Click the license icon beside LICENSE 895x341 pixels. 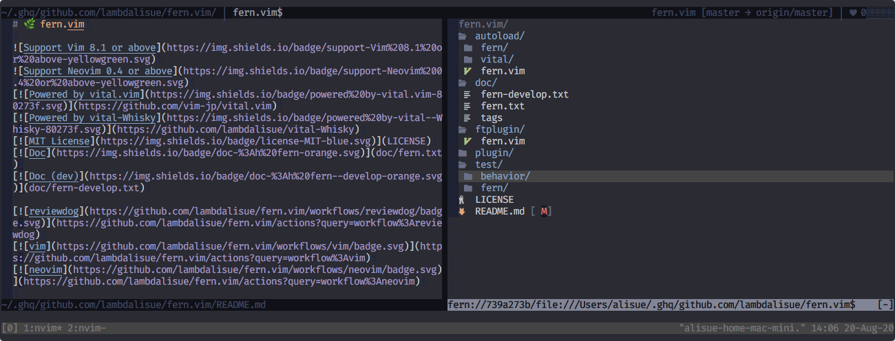pos(462,199)
